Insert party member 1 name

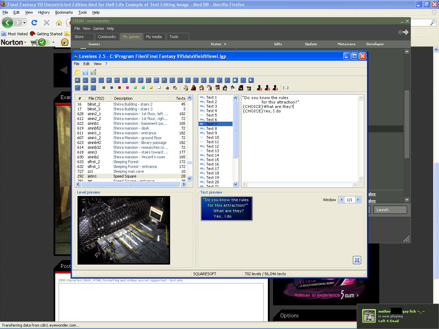click(259, 88)
